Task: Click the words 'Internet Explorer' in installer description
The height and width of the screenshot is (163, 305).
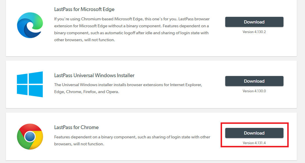Action: [x=186, y=85]
